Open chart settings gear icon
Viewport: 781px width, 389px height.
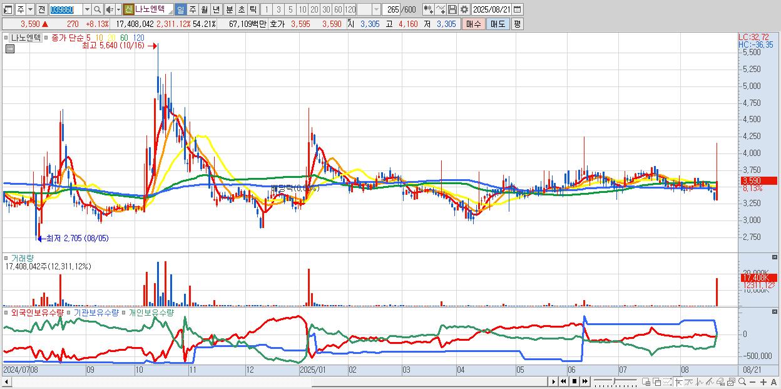click(x=464, y=9)
